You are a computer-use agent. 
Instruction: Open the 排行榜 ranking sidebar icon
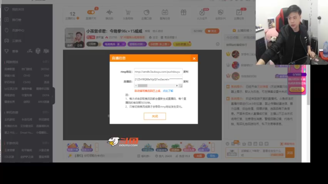7,20
